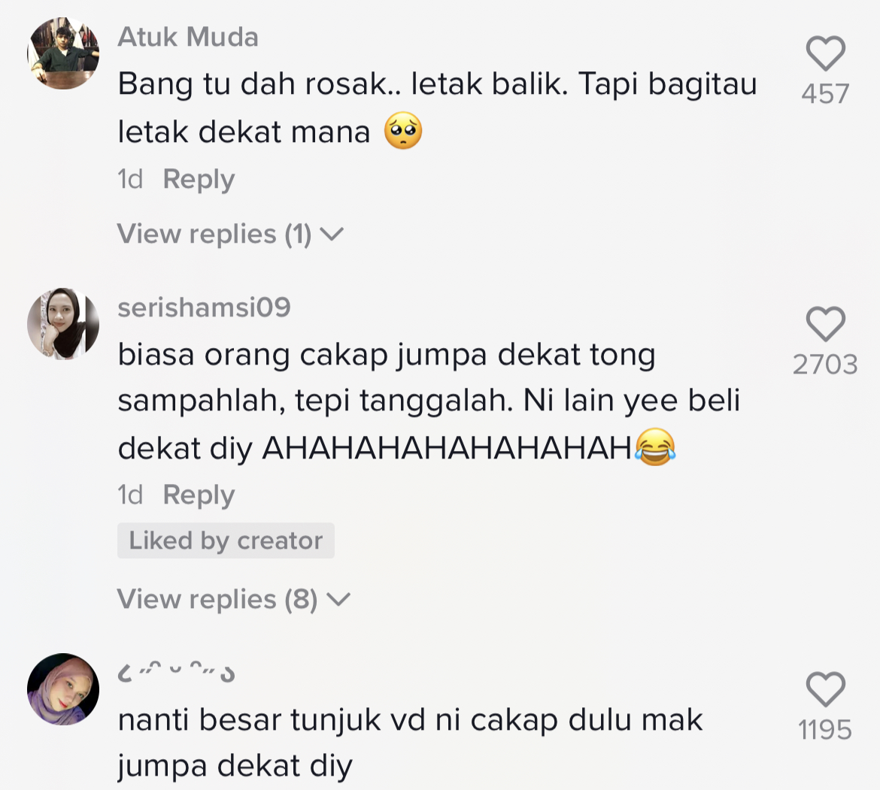Expand View replies (8) under serishamsi09
The image size is (880, 790).
[233, 599]
